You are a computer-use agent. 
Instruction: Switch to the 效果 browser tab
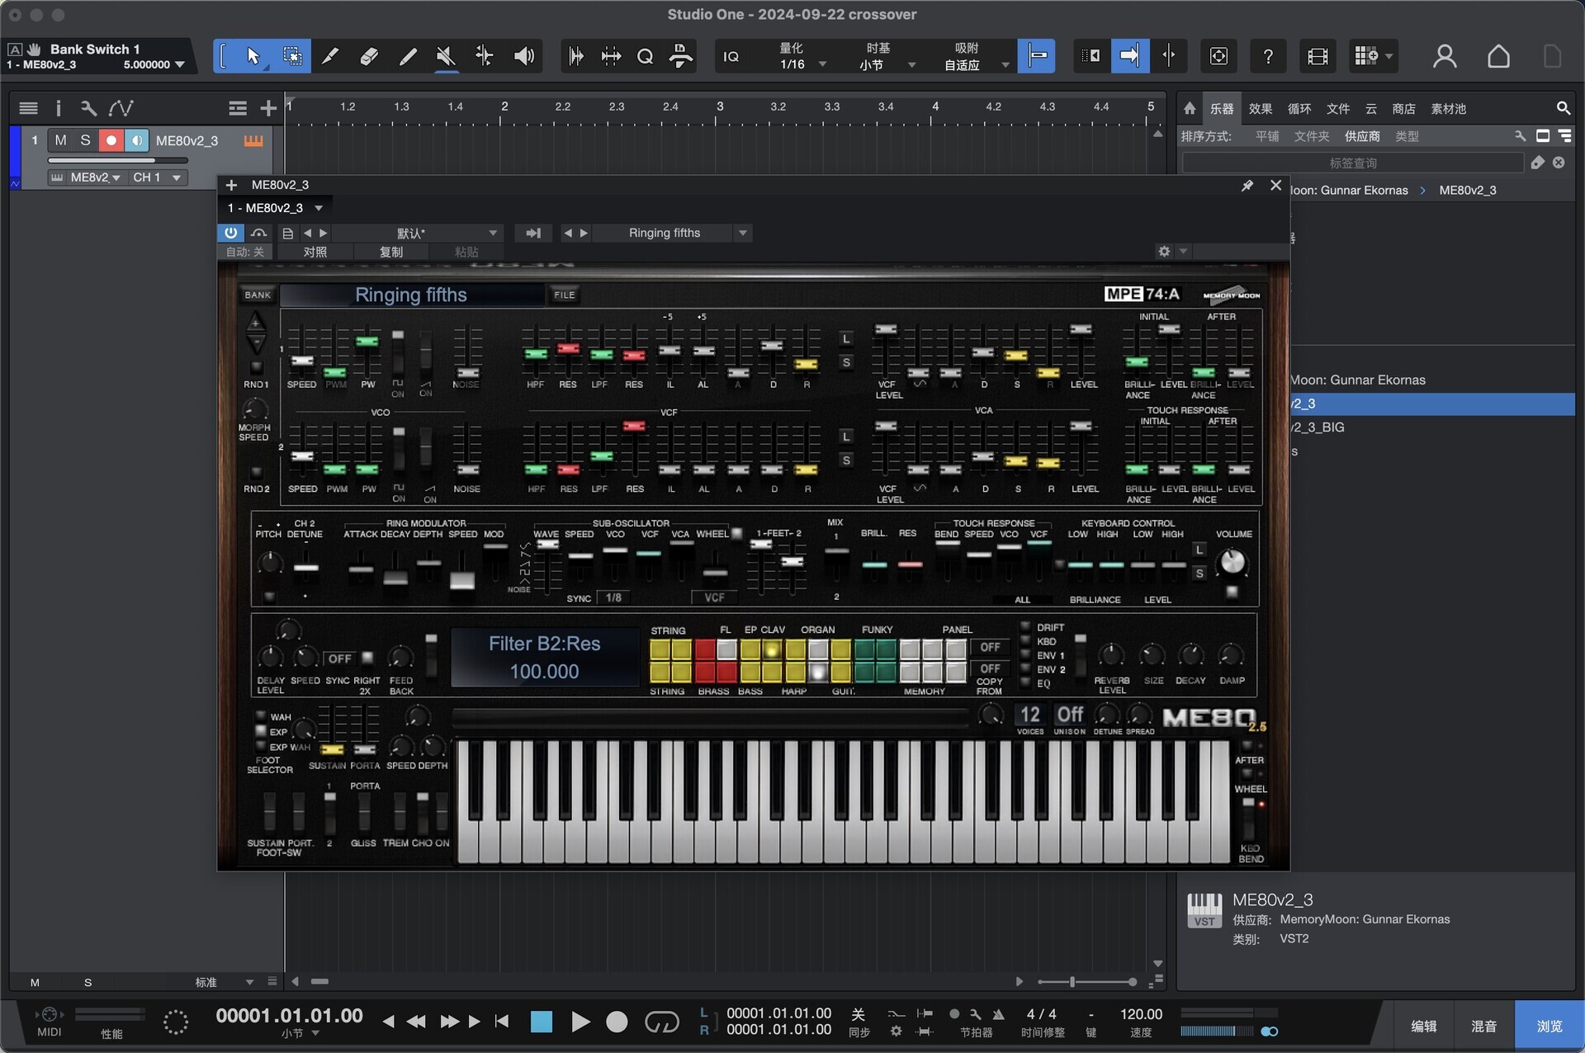[1260, 109]
